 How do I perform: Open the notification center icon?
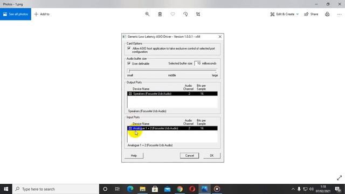[x=338, y=189]
